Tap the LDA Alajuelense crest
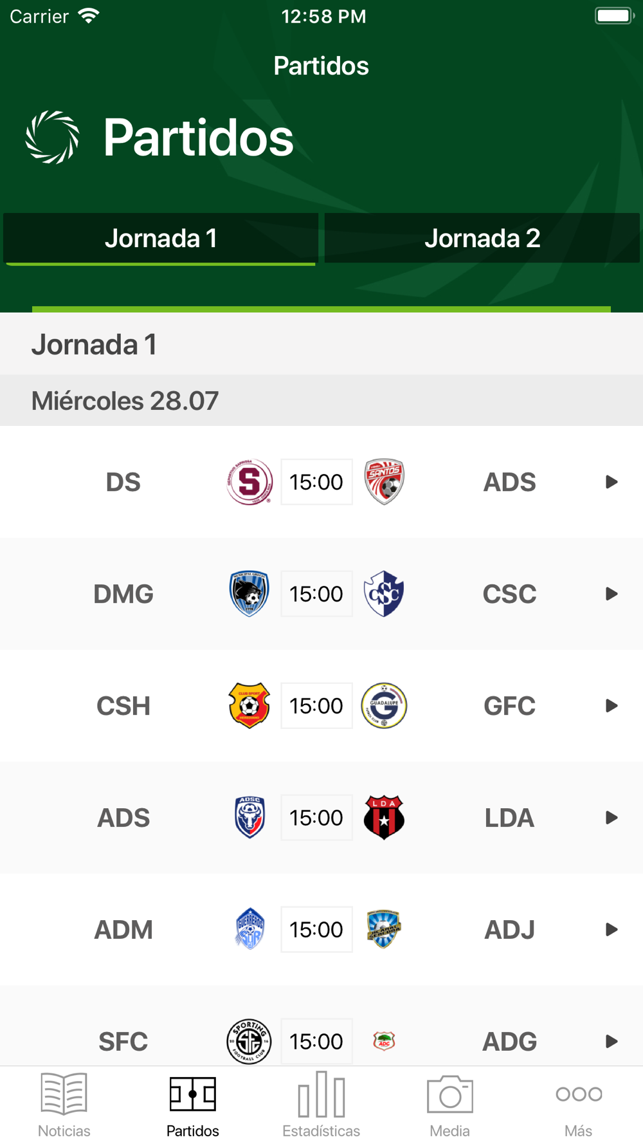The width and height of the screenshot is (643, 1144). 384,818
